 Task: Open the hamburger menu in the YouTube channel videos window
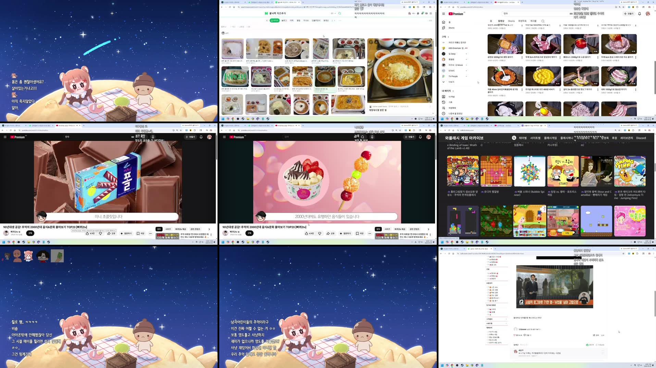click(x=443, y=14)
